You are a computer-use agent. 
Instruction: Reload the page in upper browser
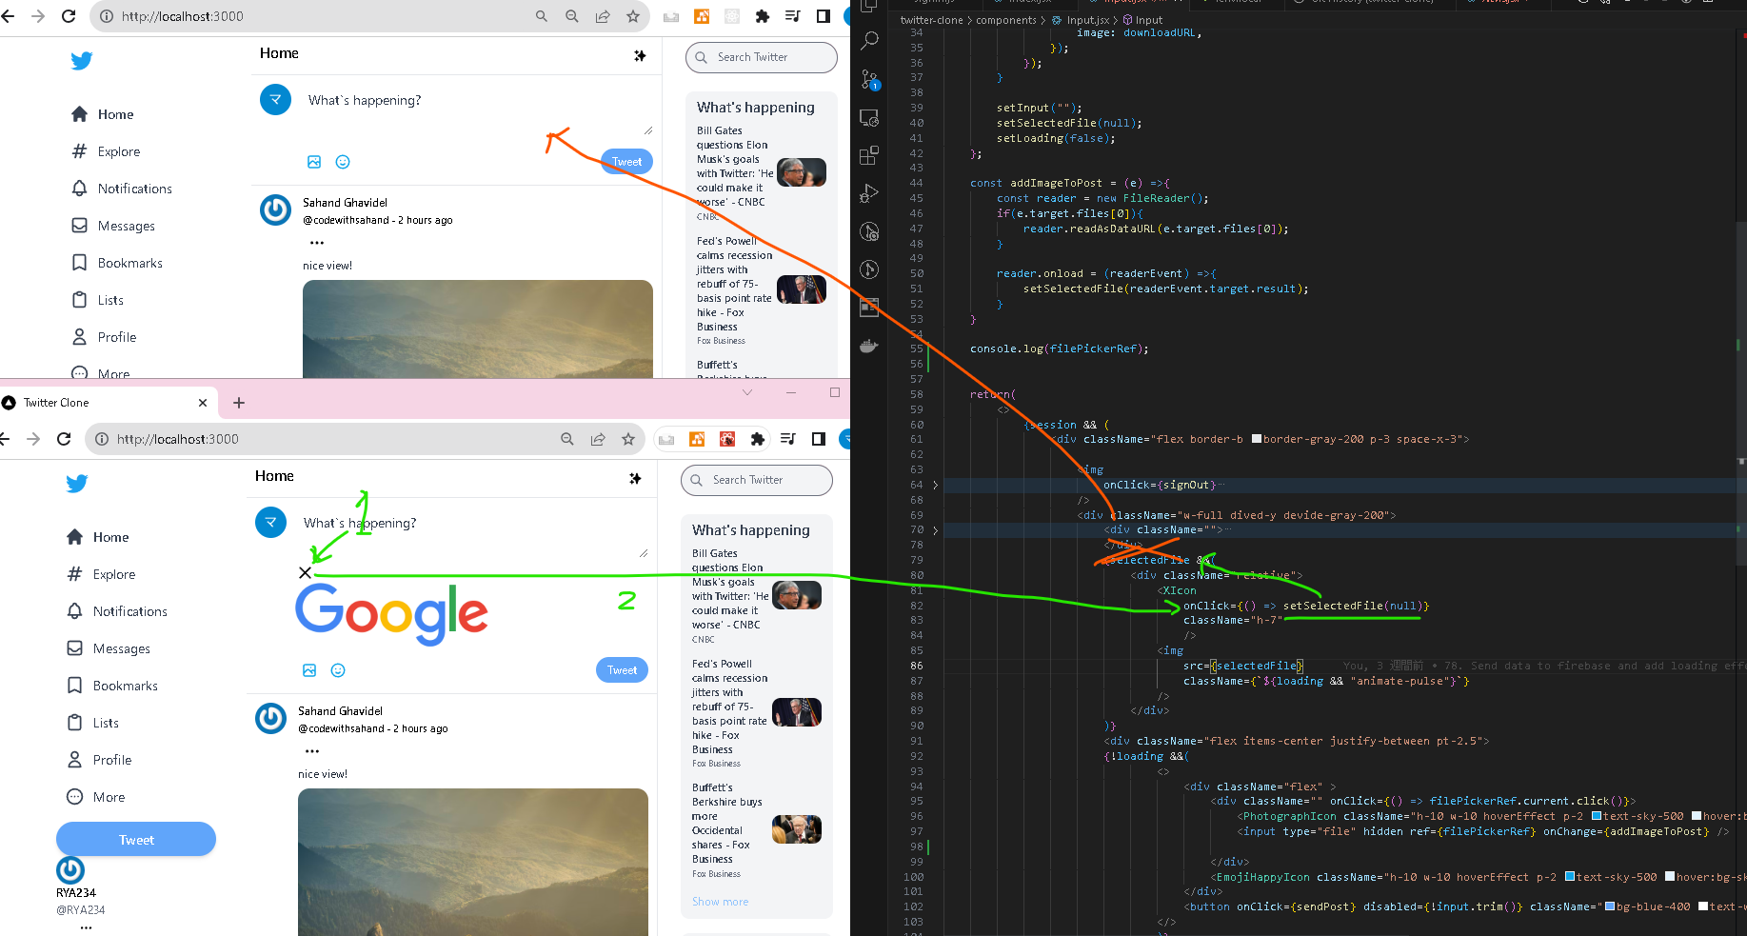(69, 16)
